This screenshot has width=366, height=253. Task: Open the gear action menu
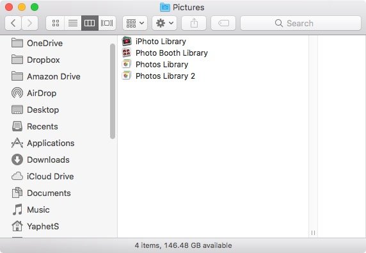164,23
